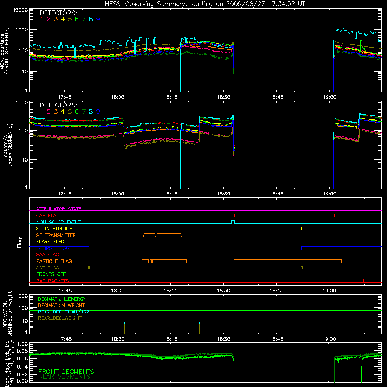387x387 pixels.
Task: Select yellow detector 4 in front segments legend
Action: [x=63, y=19]
